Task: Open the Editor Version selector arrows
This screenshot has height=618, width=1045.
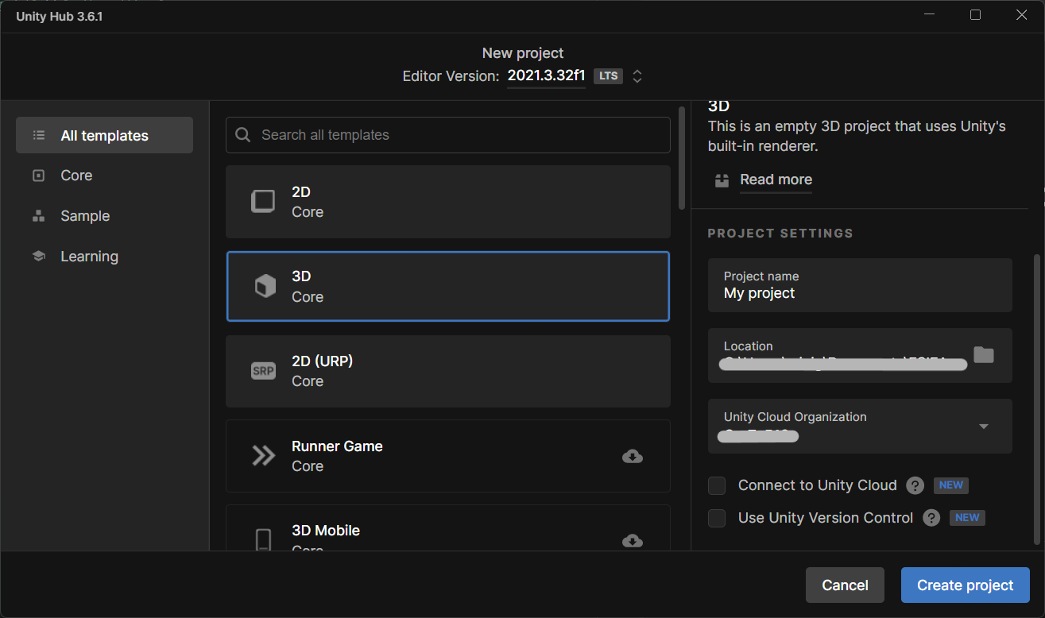Action: pos(637,76)
